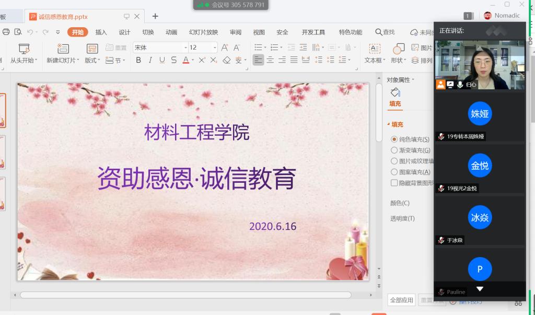
Task: Open the Insert (插入) ribbon tab
Action: tap(101, 32)
